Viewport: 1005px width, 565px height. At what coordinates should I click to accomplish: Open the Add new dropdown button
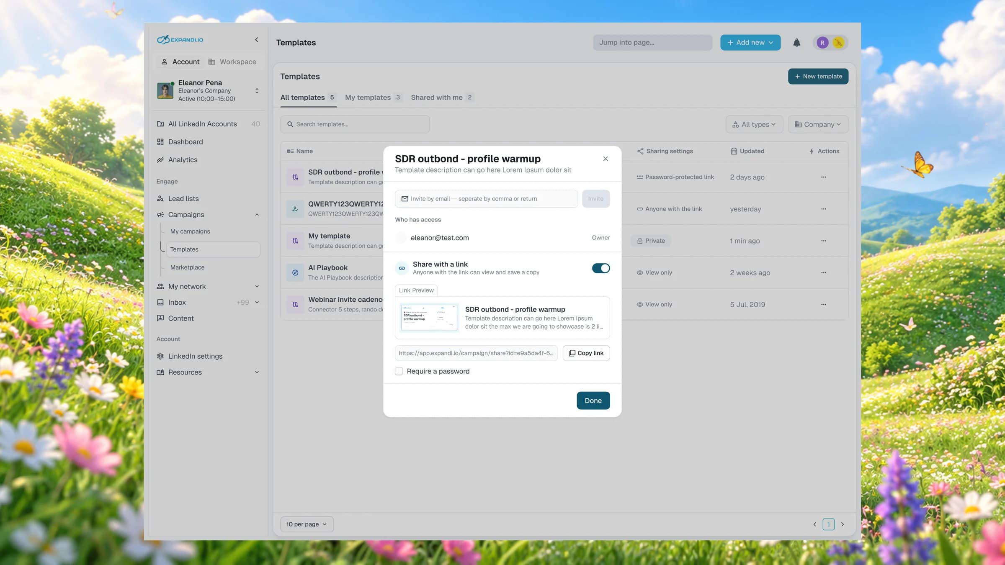[750, 43]
